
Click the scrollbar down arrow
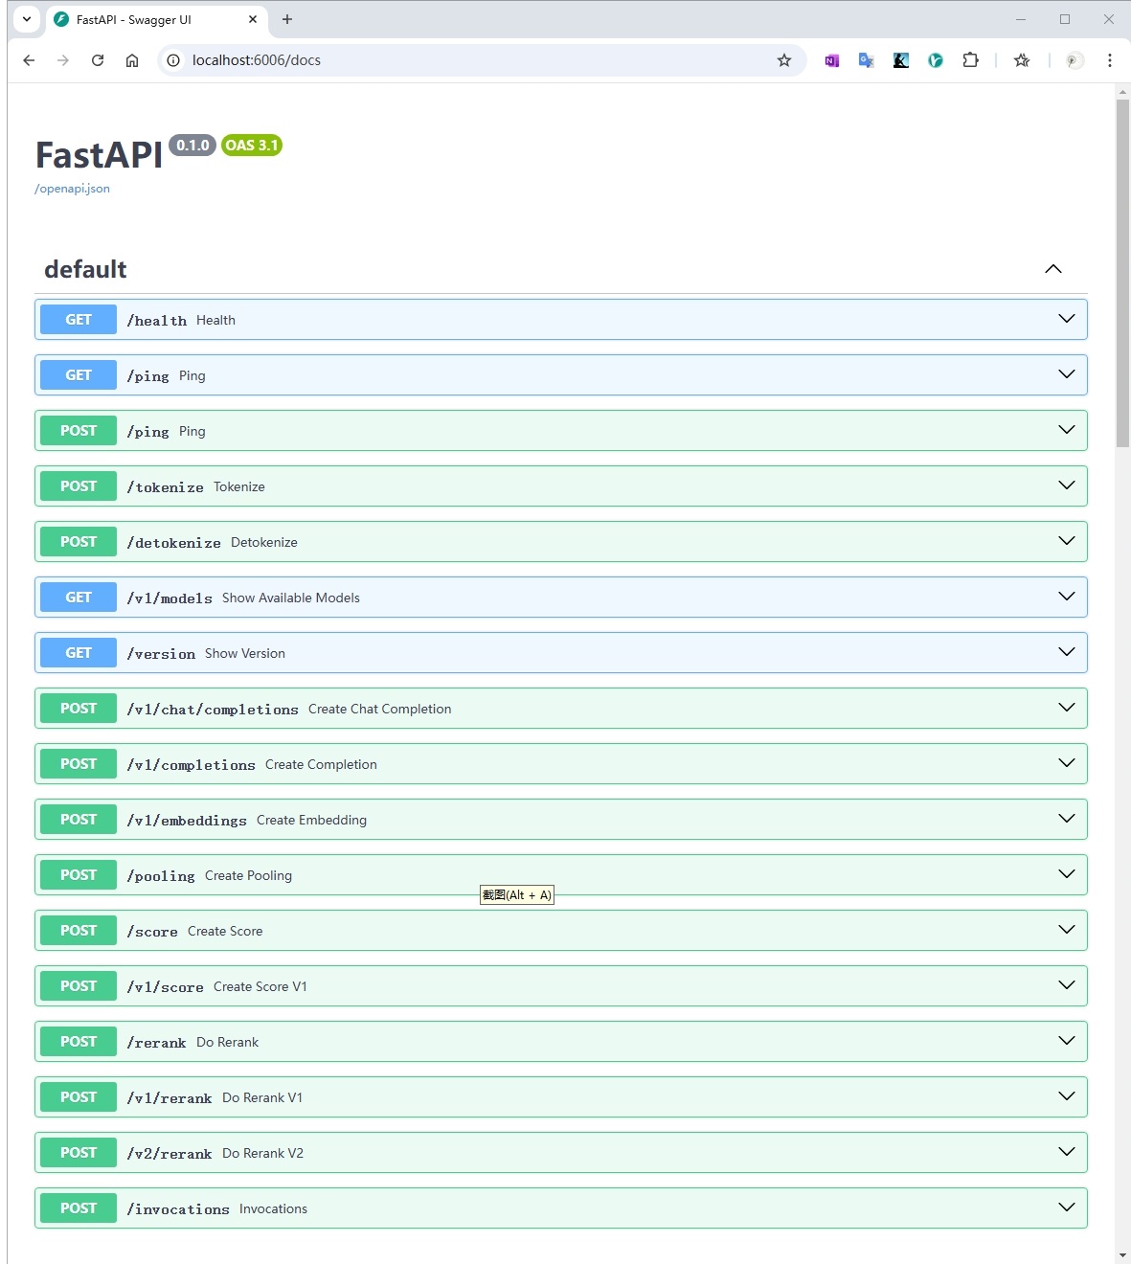pyautogui.click(x=1123, y=1255)
